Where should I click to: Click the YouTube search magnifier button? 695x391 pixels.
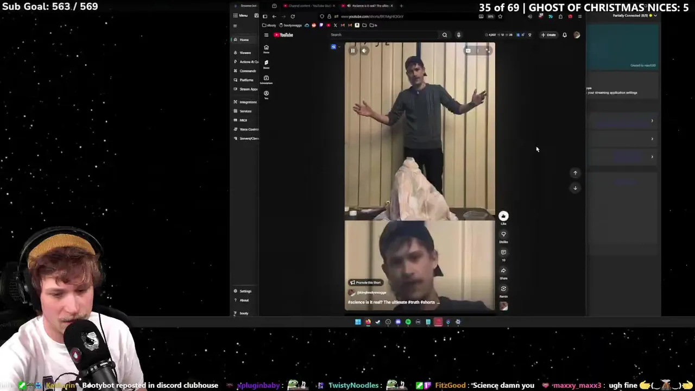(445, 35)
